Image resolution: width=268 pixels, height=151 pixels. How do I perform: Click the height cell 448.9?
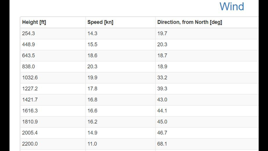(28, 44)
